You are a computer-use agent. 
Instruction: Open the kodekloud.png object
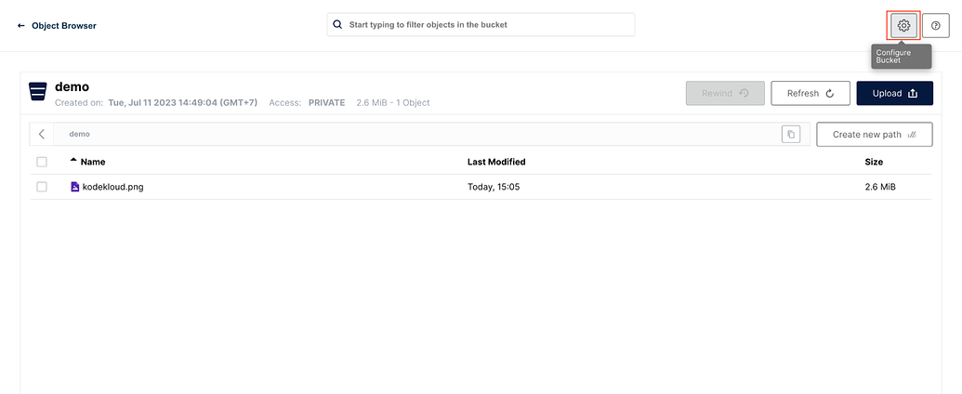(x=113, y=187)
